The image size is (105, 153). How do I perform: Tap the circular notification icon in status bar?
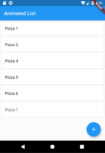click(x=10, y=3)
